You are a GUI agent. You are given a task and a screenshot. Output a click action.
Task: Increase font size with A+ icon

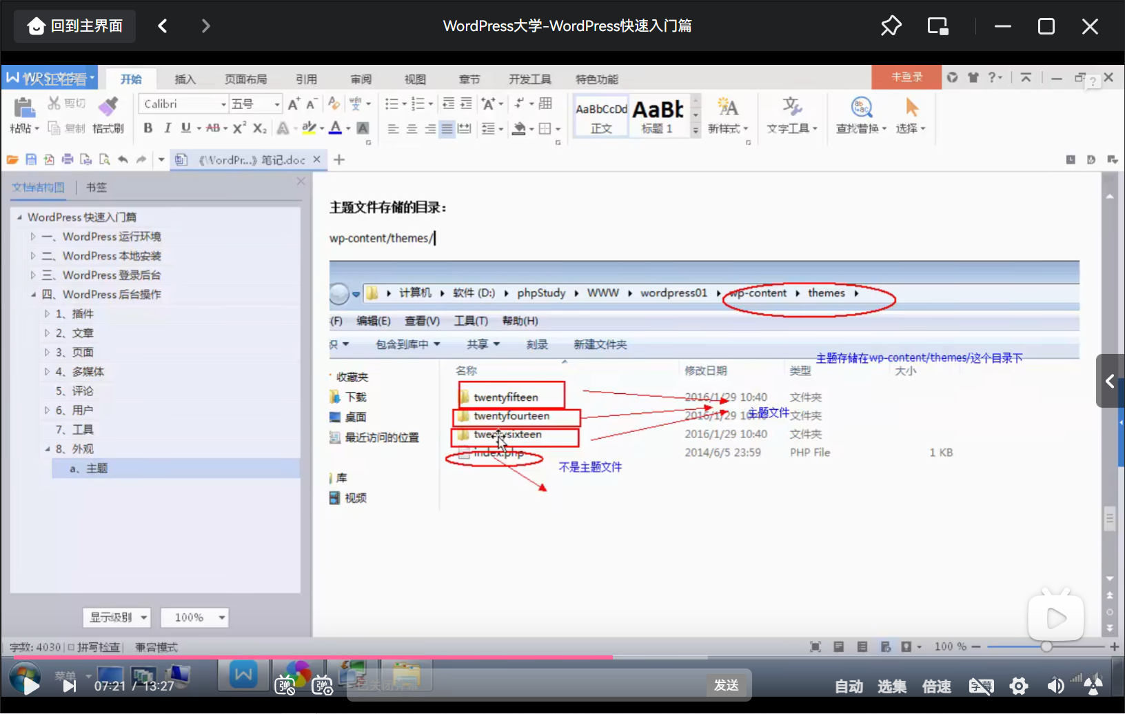tap(294, 103)
